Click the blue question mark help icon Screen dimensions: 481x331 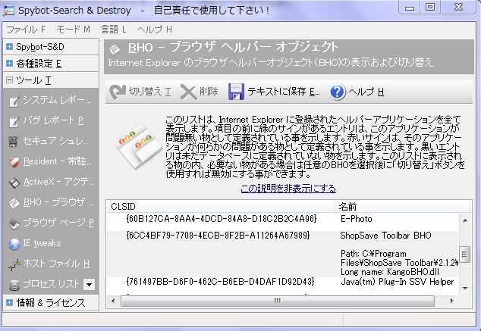pos(338,92)
